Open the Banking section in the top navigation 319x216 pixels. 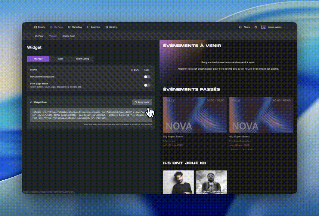click(x=111, y=27)
